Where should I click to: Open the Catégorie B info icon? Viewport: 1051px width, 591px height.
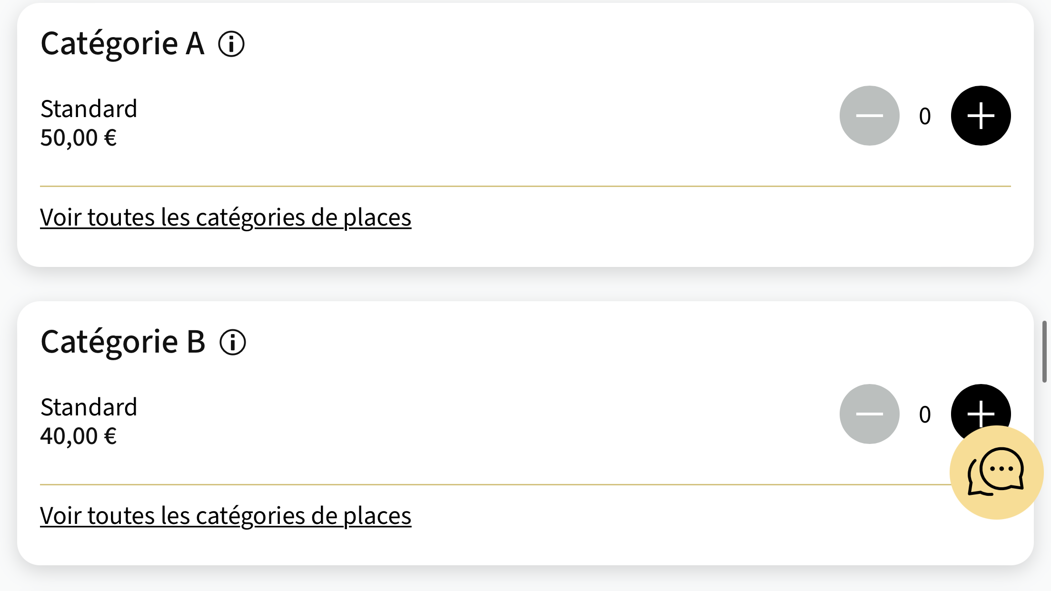coord(233,343)
